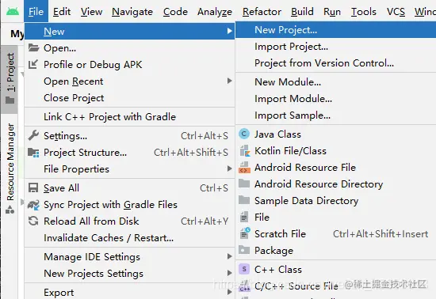Viewport: 436px width, 299px height.
Task: Expand the New submenu arrow
Action: coord(229,31)
